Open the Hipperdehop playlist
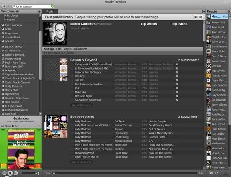Screen dimensions: 231x177 (x=12, y=94)
